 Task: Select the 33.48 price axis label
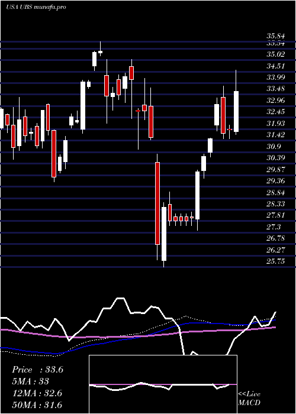tap(276, 89)
